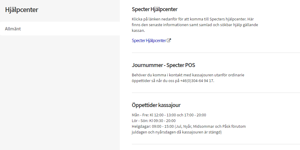The height and width of the screenshot is (150, 300).
Task: Click the line starting 'finns den senaste informationen'
Action: click(195, 25)
